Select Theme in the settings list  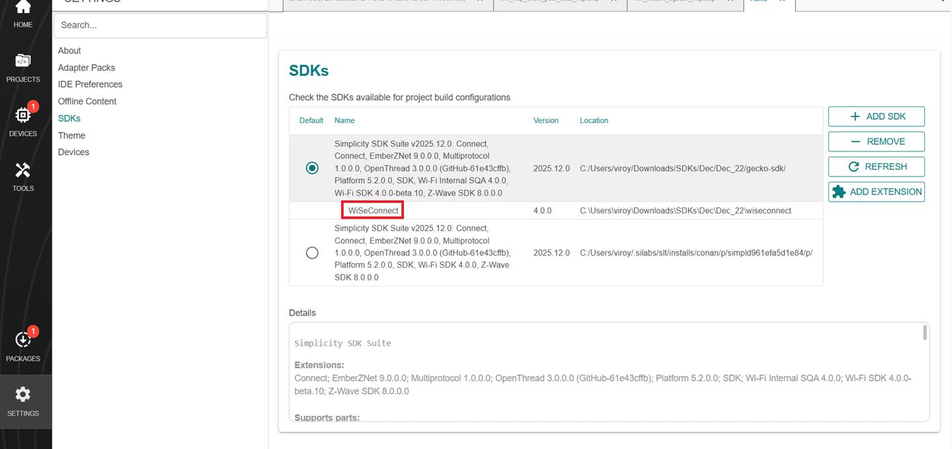(x=71, y=136)
